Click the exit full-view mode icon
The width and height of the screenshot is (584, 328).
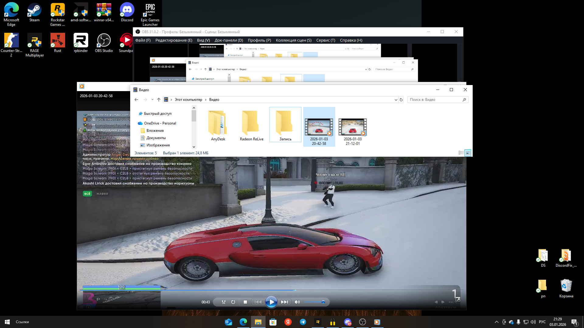pos(458,299)
